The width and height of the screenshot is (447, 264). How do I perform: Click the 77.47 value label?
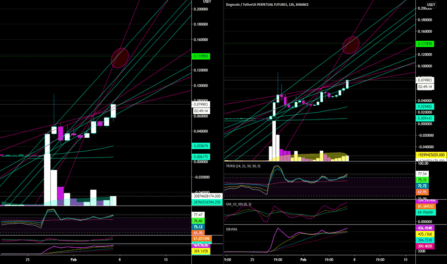[x=199, y=215]
